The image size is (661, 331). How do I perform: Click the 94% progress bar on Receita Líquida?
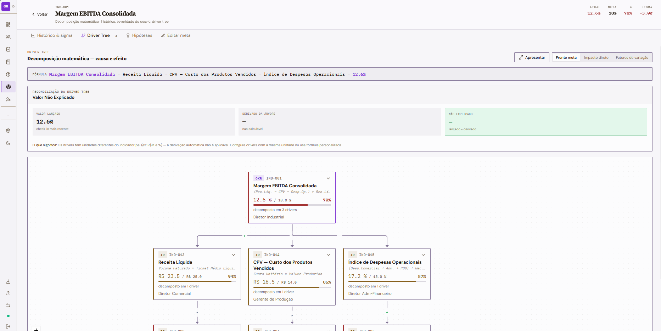[197, 281]
